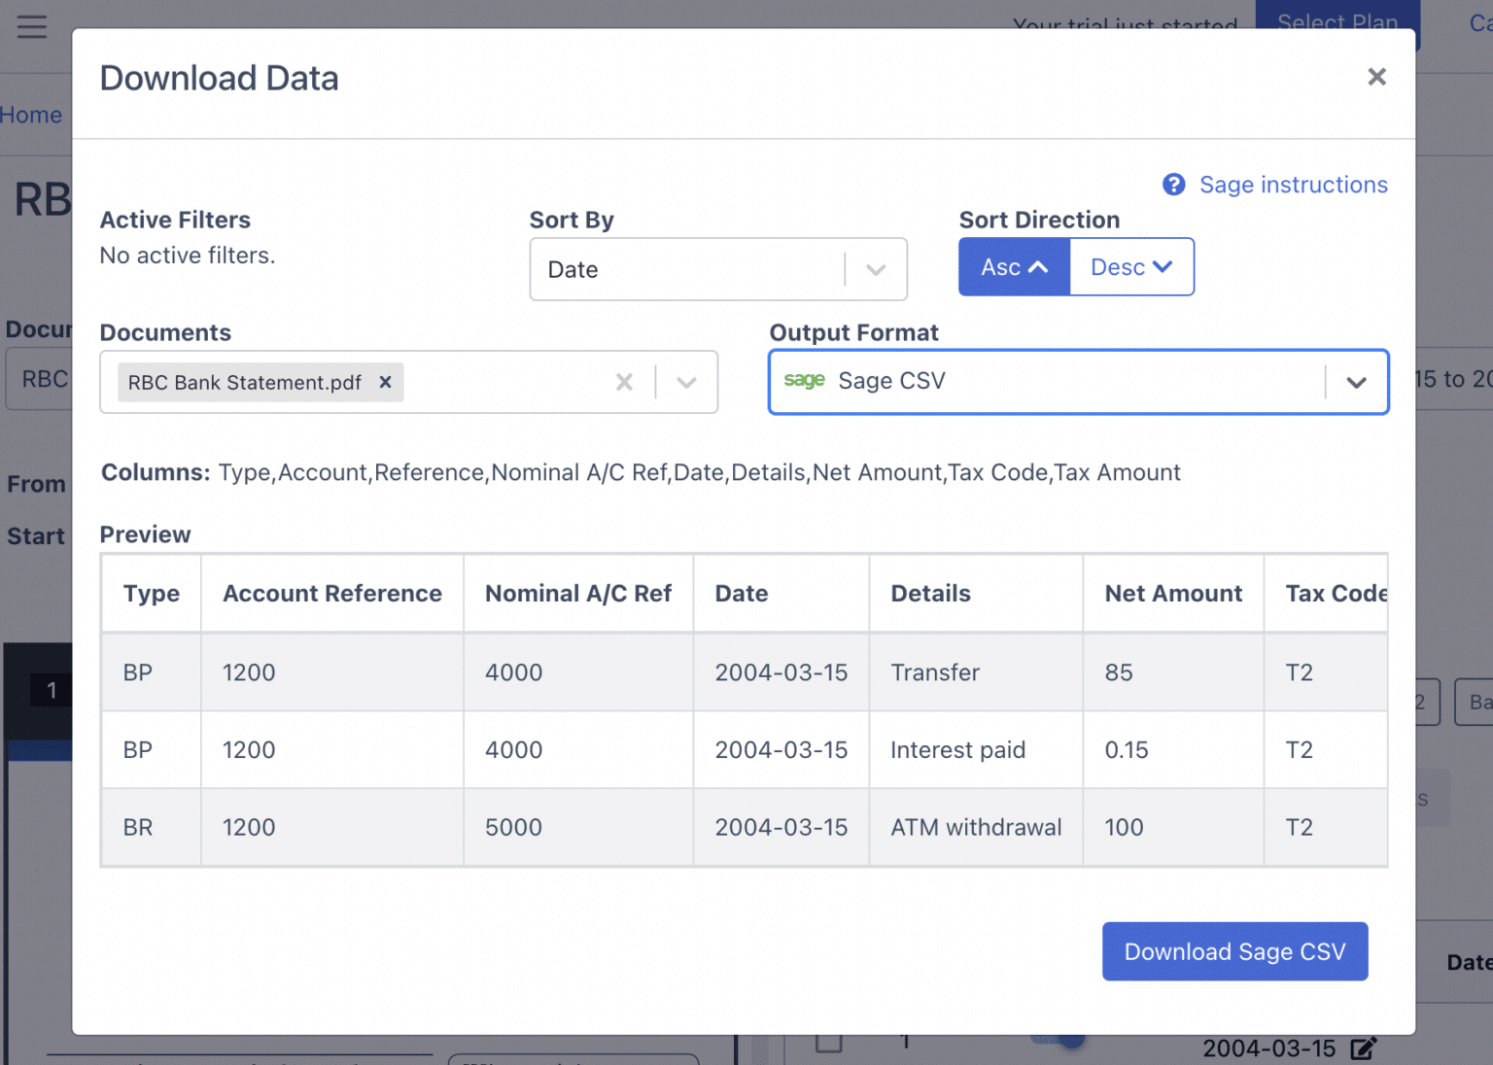
Task: Open the navigation hamburger menu
Action: tap(32, 26)
